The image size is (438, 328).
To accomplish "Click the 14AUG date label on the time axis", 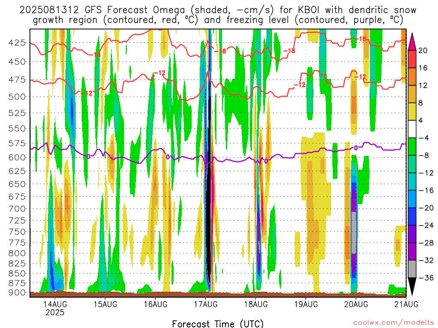I will (55, 304).
